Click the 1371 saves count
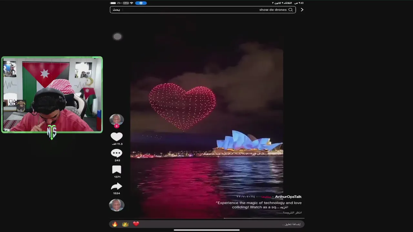 pyautogui.click(x=117, y=177)
